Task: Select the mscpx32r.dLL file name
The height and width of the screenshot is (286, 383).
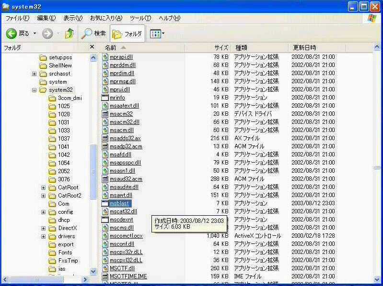Action: click(126, 252)
